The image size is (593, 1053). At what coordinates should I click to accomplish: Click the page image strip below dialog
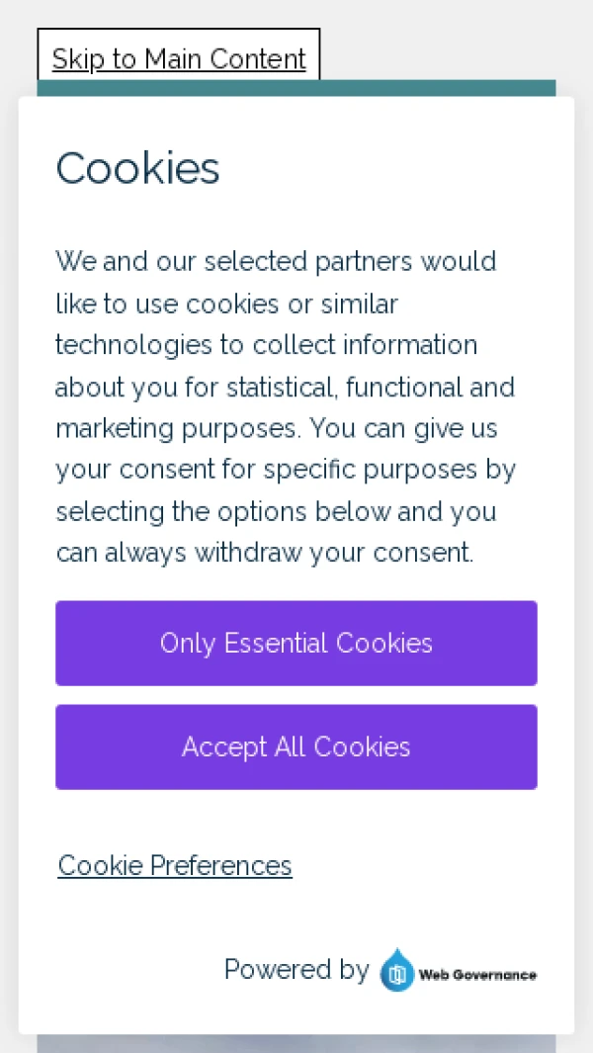(296, 1043)
